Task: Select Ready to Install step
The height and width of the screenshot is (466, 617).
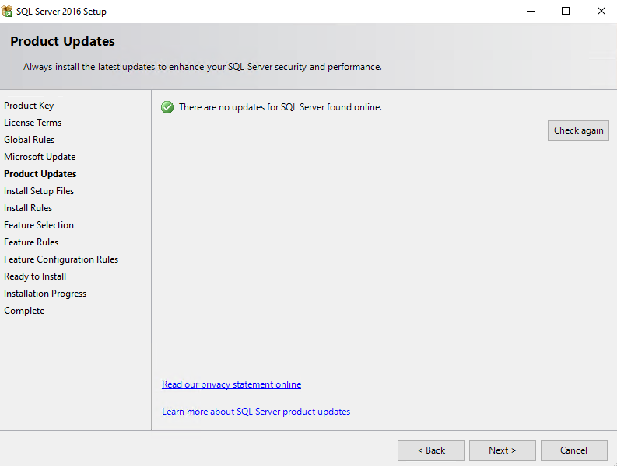Action: (35, 276)
